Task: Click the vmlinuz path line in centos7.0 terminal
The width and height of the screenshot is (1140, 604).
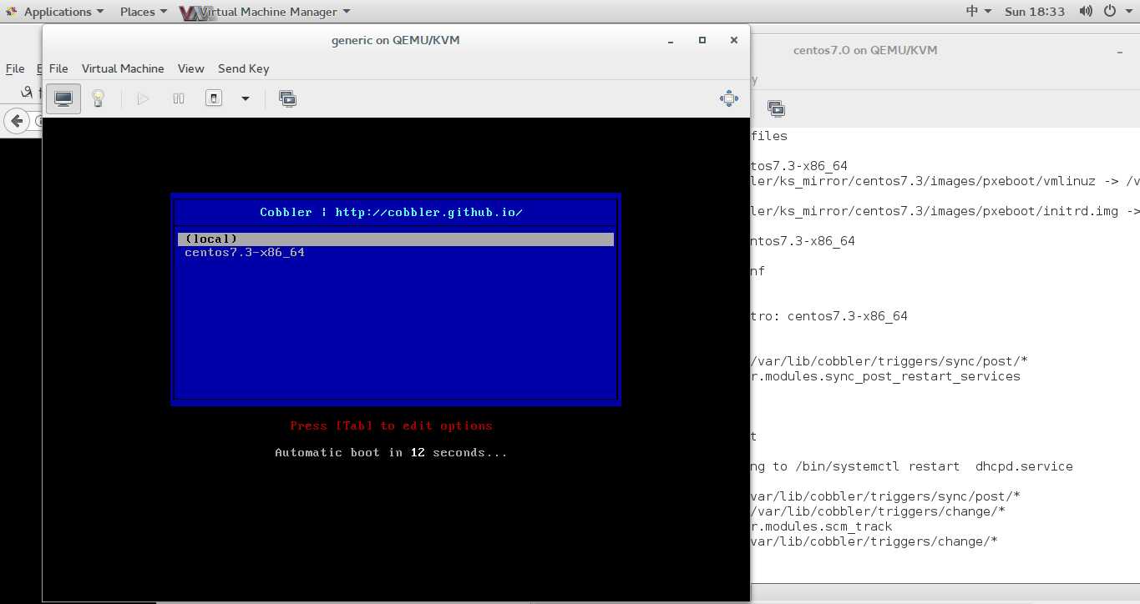Action: coord(945,181)
